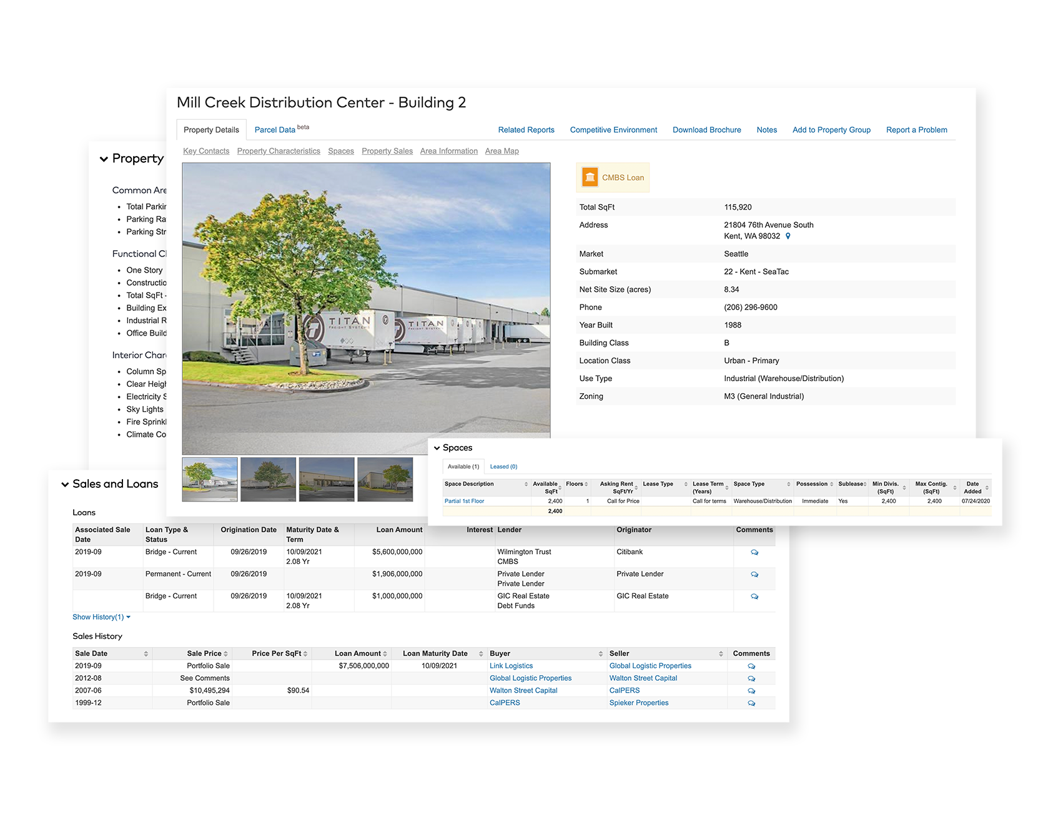Open the Partial 1st Floor space listing
The image size is (1048, 813).
[x=463, y=500]
